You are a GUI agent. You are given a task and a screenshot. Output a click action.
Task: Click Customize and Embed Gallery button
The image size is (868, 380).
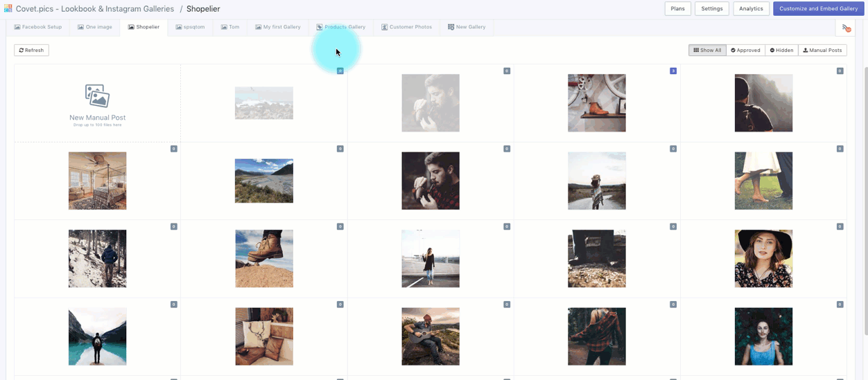pos(818,8)
